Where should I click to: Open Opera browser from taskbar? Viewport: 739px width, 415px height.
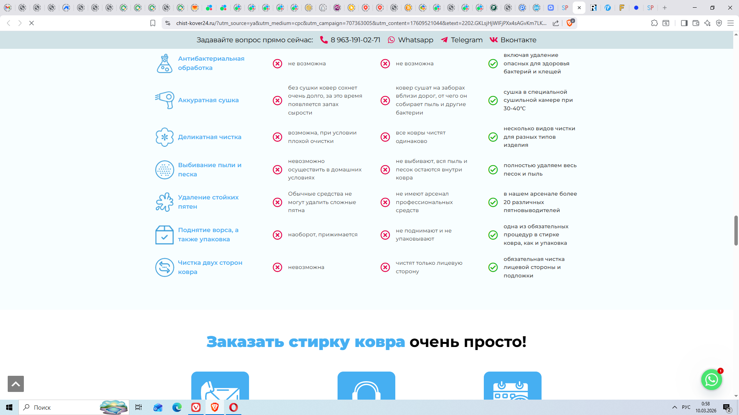click(234, 407)
